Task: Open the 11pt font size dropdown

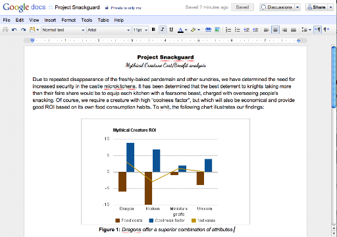Action: (140, 30)
